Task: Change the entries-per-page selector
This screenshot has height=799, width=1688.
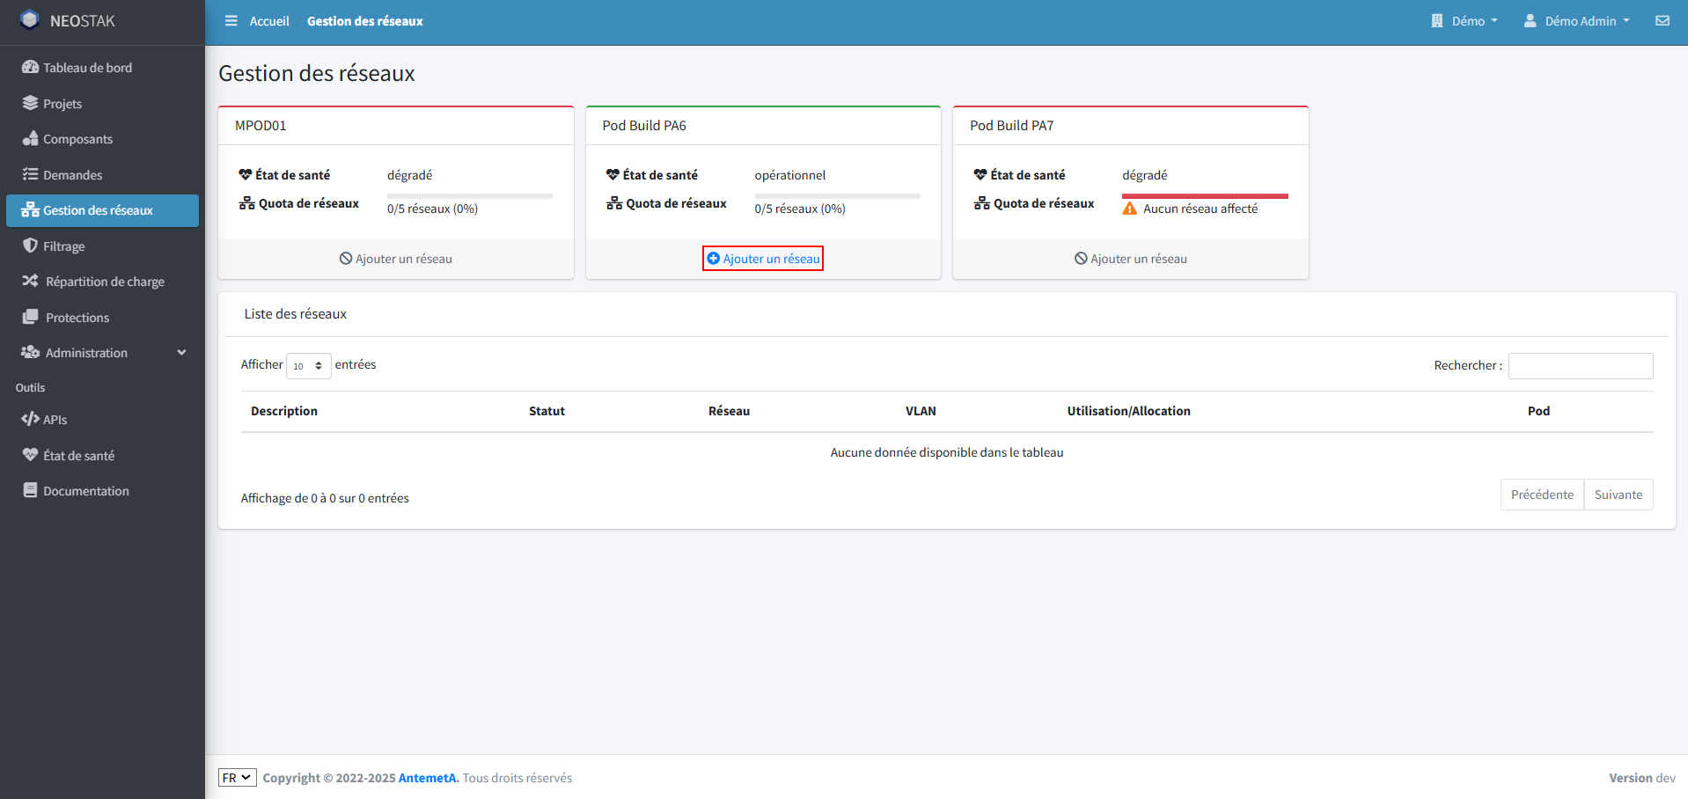Action: (x=308, y=366)
